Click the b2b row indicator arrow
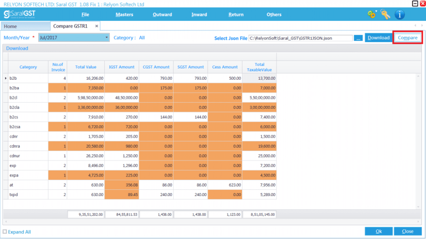 [x=6, y=78]
